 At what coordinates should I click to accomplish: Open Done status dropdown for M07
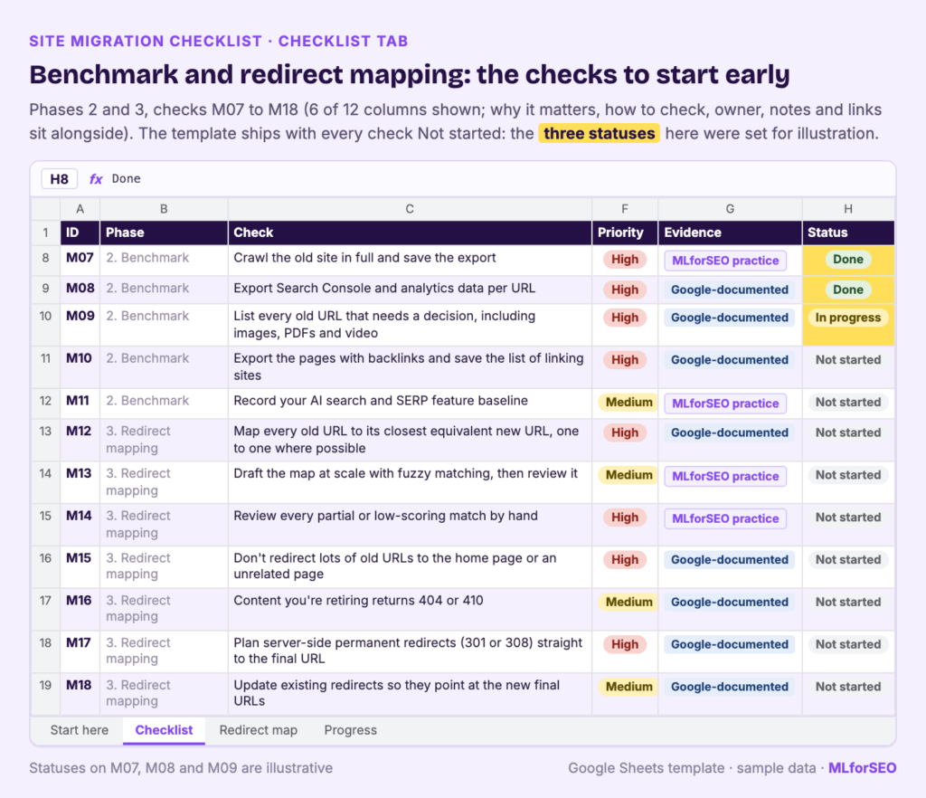tap(848, 260)
